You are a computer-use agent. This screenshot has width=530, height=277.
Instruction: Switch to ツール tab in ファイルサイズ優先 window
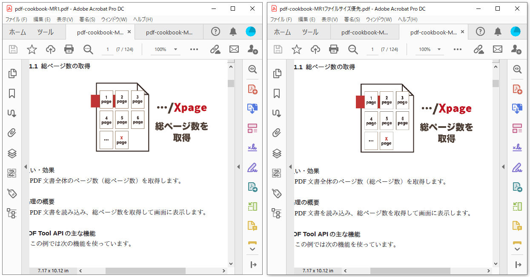(310, 32)
